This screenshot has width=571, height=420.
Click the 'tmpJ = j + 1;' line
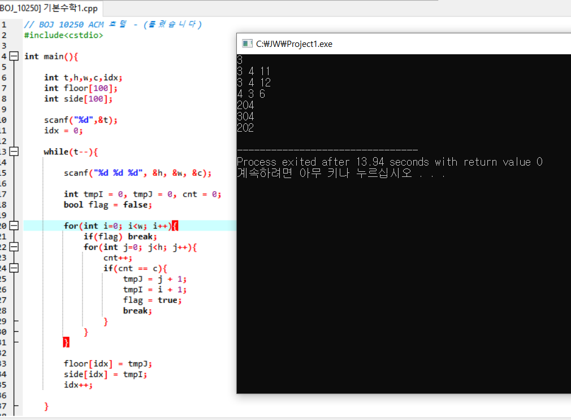[x=155, y=279]
